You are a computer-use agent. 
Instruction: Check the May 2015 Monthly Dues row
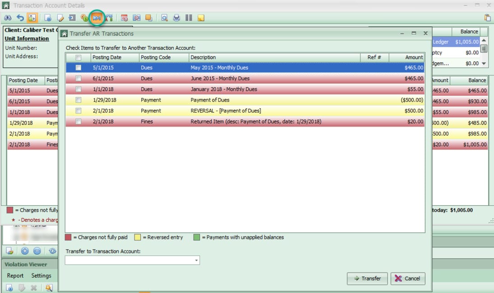click(78, 68)
